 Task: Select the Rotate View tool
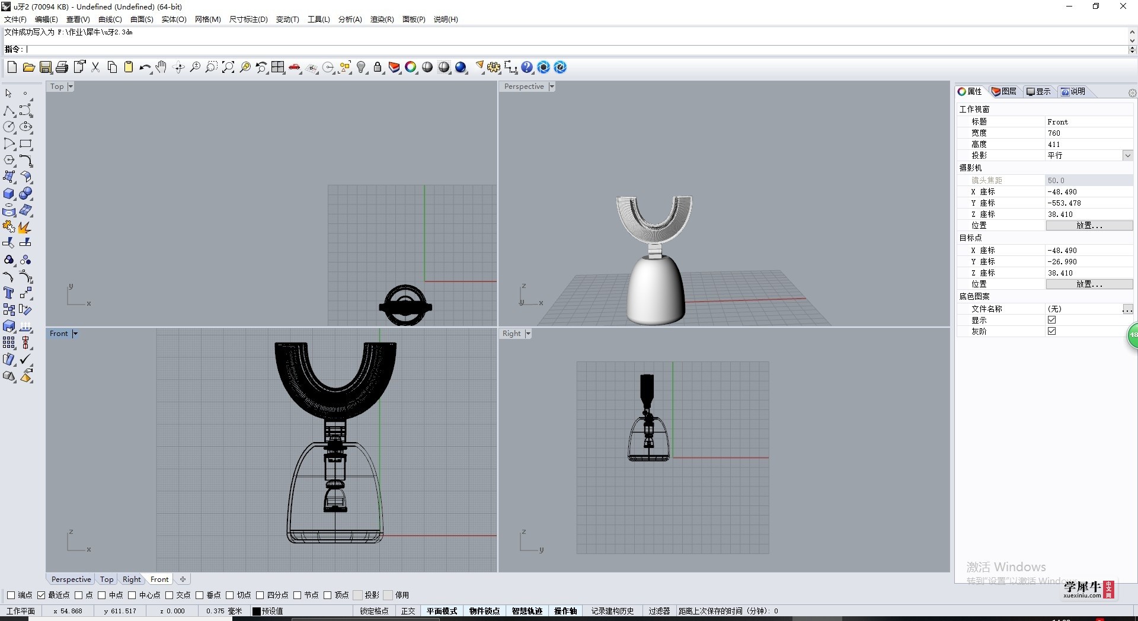pyautogui.click(x=178, y=67)
